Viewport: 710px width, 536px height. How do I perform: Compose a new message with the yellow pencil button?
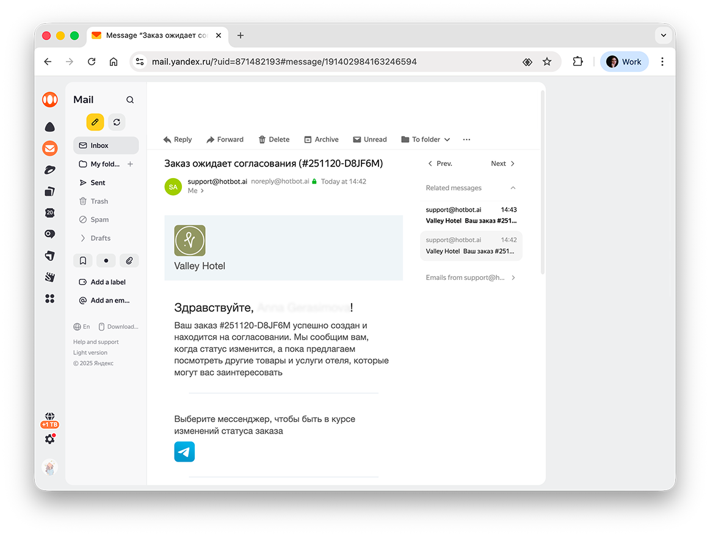pyautogui.click(x=95, y=122)
